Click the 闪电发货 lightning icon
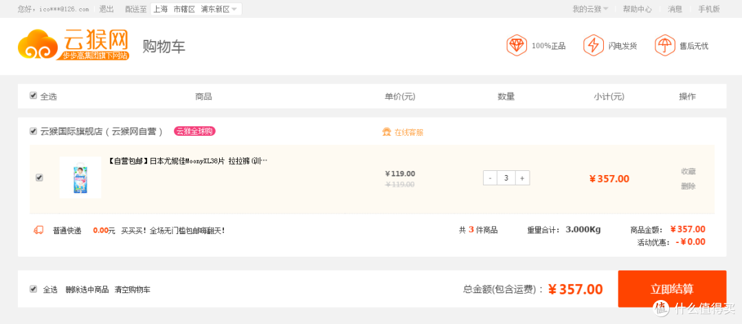Image resolution: width=742 pixels, height=324 pixels. [593, 45]
